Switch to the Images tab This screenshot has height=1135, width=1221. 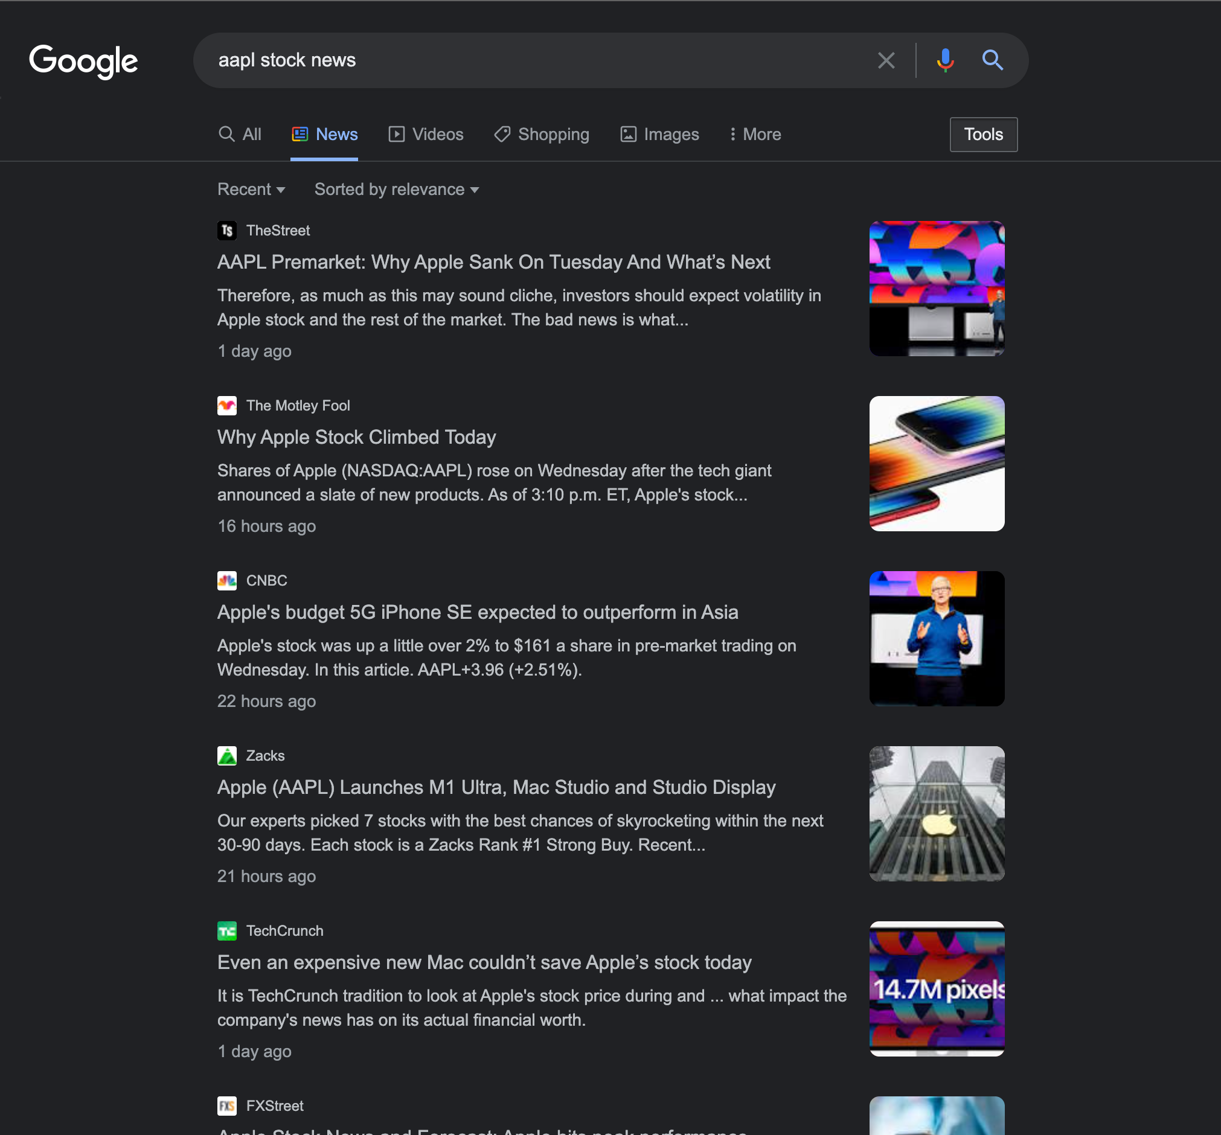coord(659,135)
